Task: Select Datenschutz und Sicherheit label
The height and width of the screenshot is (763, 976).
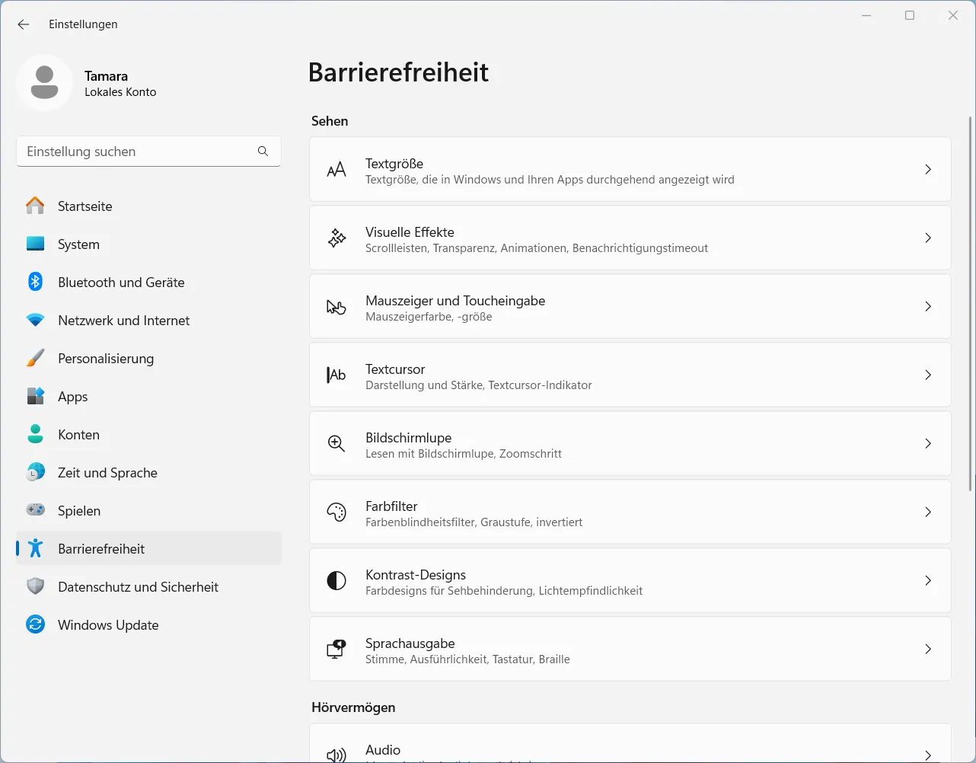Action: pyautogui.click(x=138, y=587)
